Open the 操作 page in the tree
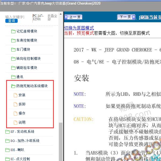 22,113
